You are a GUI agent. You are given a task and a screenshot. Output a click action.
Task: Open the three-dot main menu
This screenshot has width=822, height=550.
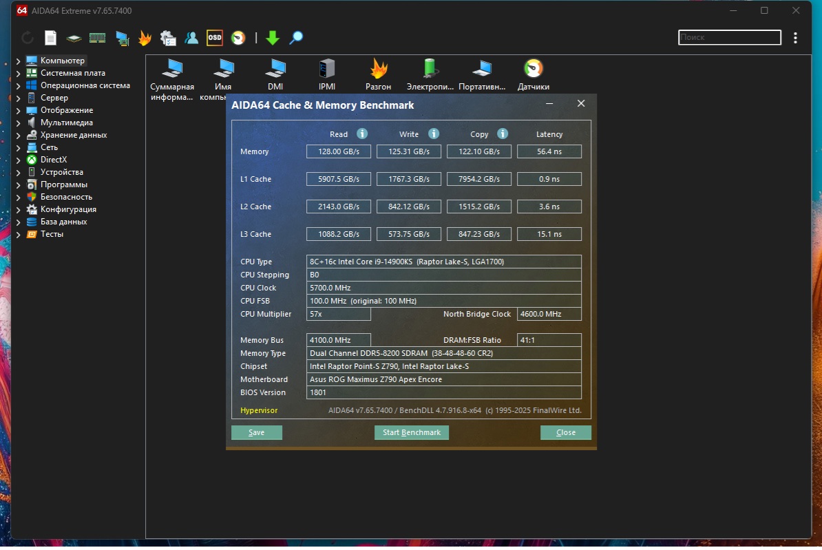point(795,38)
